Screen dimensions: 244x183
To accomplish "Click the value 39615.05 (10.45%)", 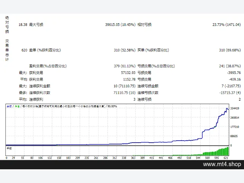I will pos(120,24).
